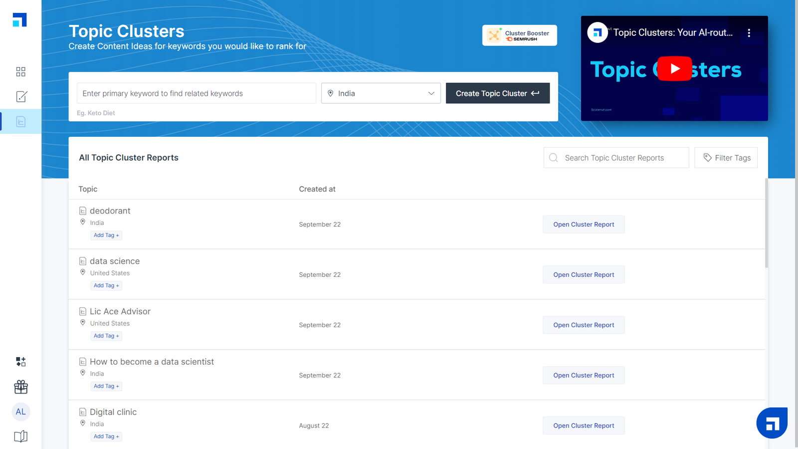Click the Scalenut logo in sidebar
This screenshot has width=798, height=449.
coord(20,20)
